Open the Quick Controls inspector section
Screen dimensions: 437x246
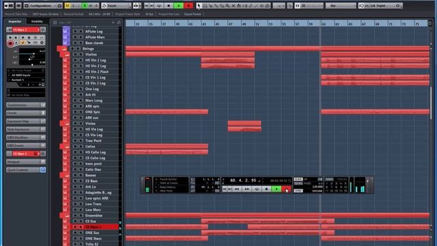[x=26, y=169]
